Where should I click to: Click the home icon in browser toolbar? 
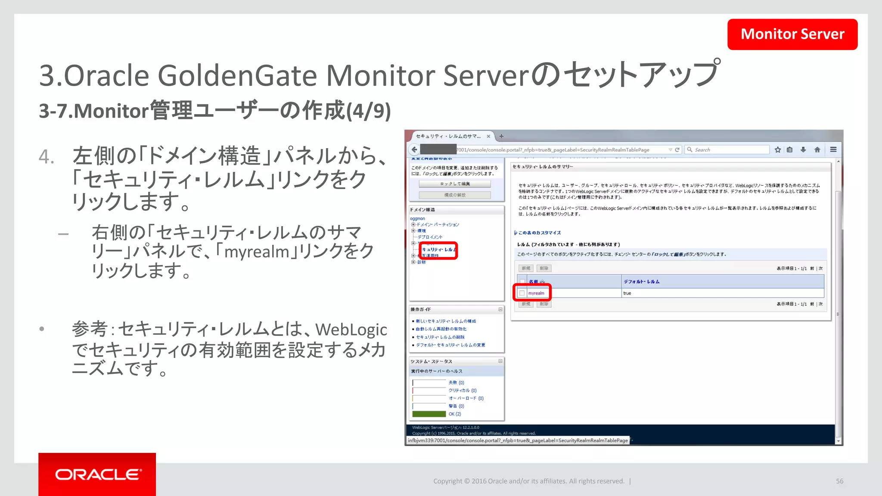[817, 149]
